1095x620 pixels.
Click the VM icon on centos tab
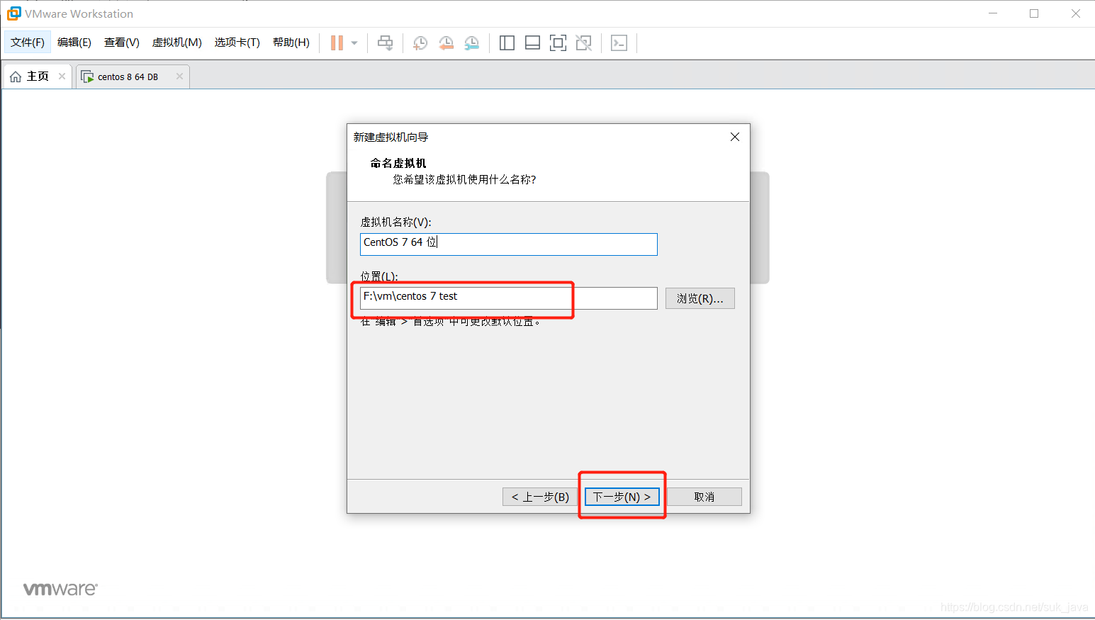point(87,77)
